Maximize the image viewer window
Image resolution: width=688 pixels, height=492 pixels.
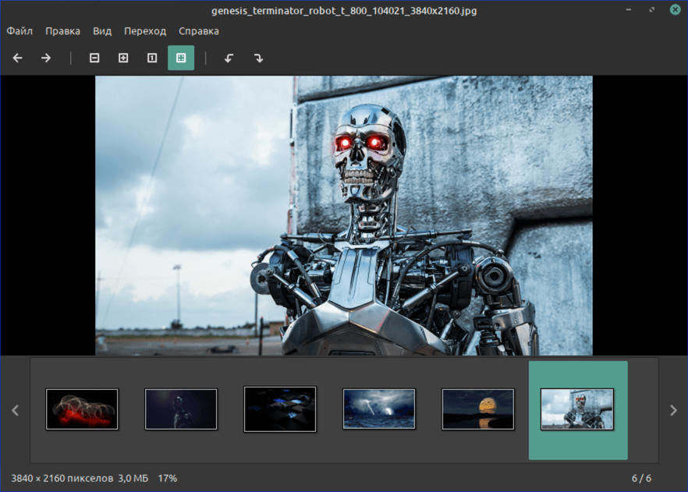651,9
